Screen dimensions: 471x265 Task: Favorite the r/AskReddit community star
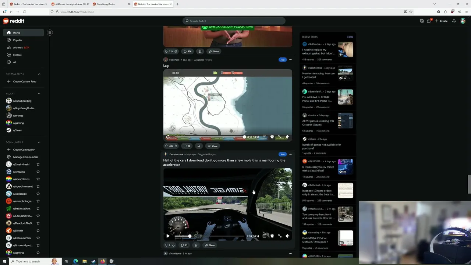pos(38,194)
